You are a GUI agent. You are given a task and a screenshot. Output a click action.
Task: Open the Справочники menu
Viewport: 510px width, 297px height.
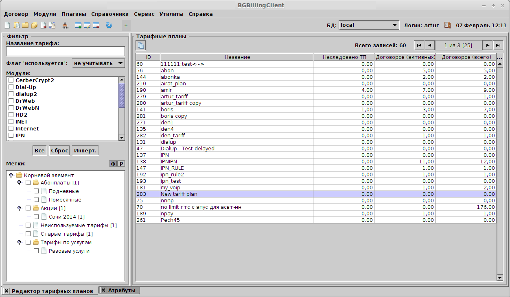109,14
